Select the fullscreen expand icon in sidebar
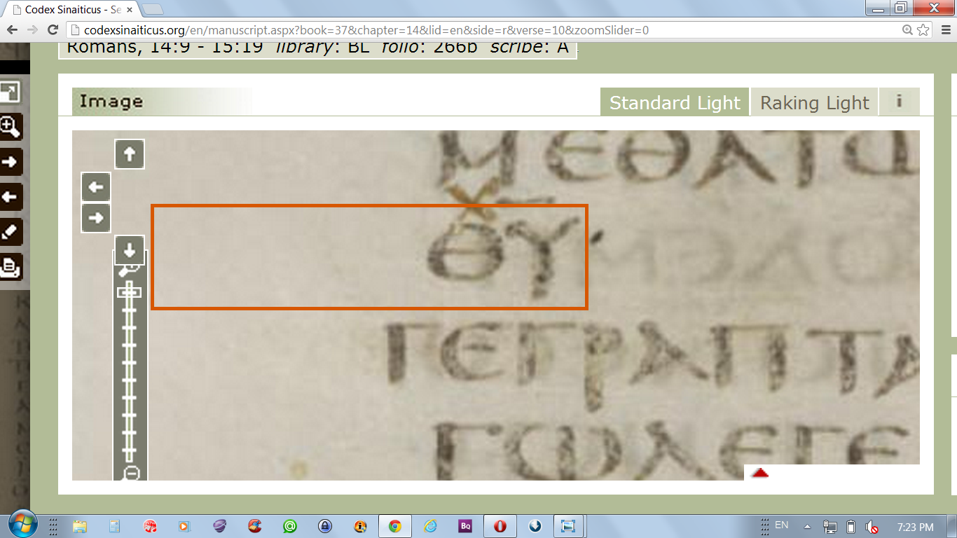 pyautogui.click(x=11, y=92)
